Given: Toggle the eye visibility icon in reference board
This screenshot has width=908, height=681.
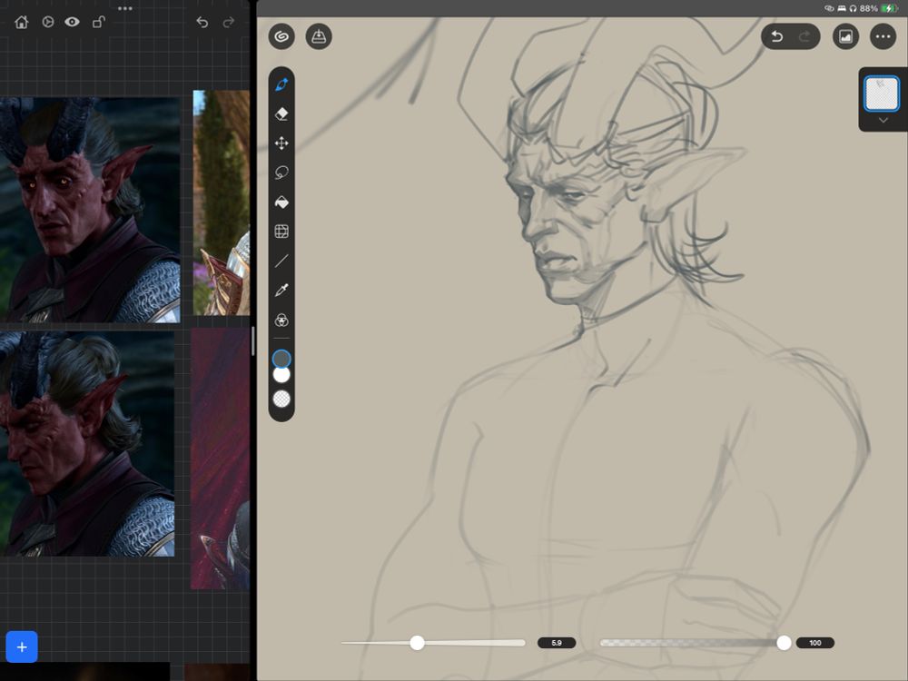Looking at the screenshot, I should [x=73, y=22].
